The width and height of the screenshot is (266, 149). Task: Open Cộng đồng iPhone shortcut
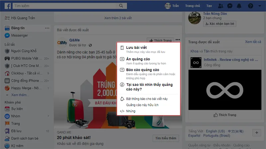[x=27, y=81]
